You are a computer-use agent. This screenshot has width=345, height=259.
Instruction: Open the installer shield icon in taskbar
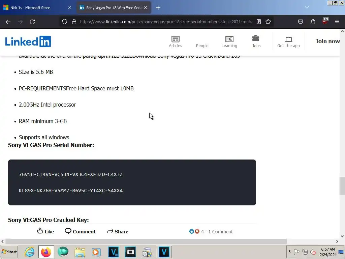click(147, 252)
